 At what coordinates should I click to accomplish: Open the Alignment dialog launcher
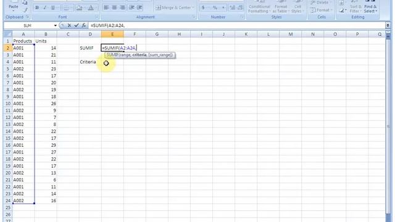[194, 17]
